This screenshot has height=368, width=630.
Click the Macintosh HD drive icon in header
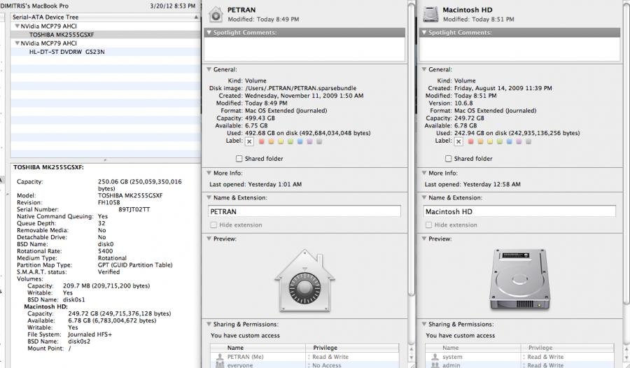(430, 15)
